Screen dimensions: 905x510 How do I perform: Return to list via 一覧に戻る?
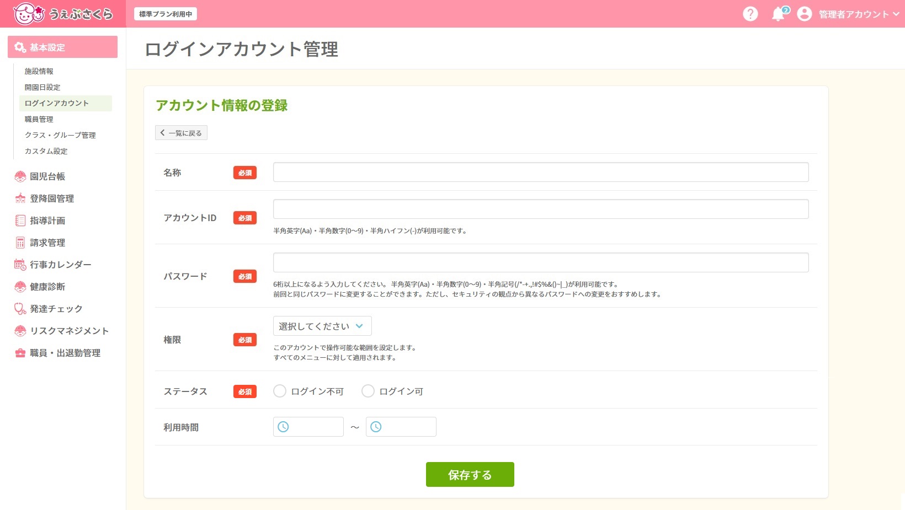[x=181, y=132]
